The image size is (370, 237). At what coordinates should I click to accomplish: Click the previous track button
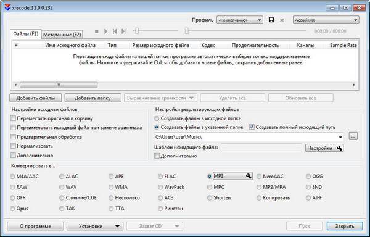[x=115, y=31]
